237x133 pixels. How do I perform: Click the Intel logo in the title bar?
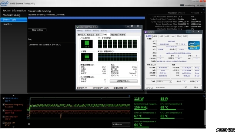click(x=4, y=3)
